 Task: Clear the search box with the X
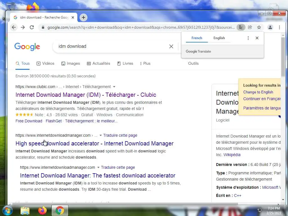(x=171, y=46)
